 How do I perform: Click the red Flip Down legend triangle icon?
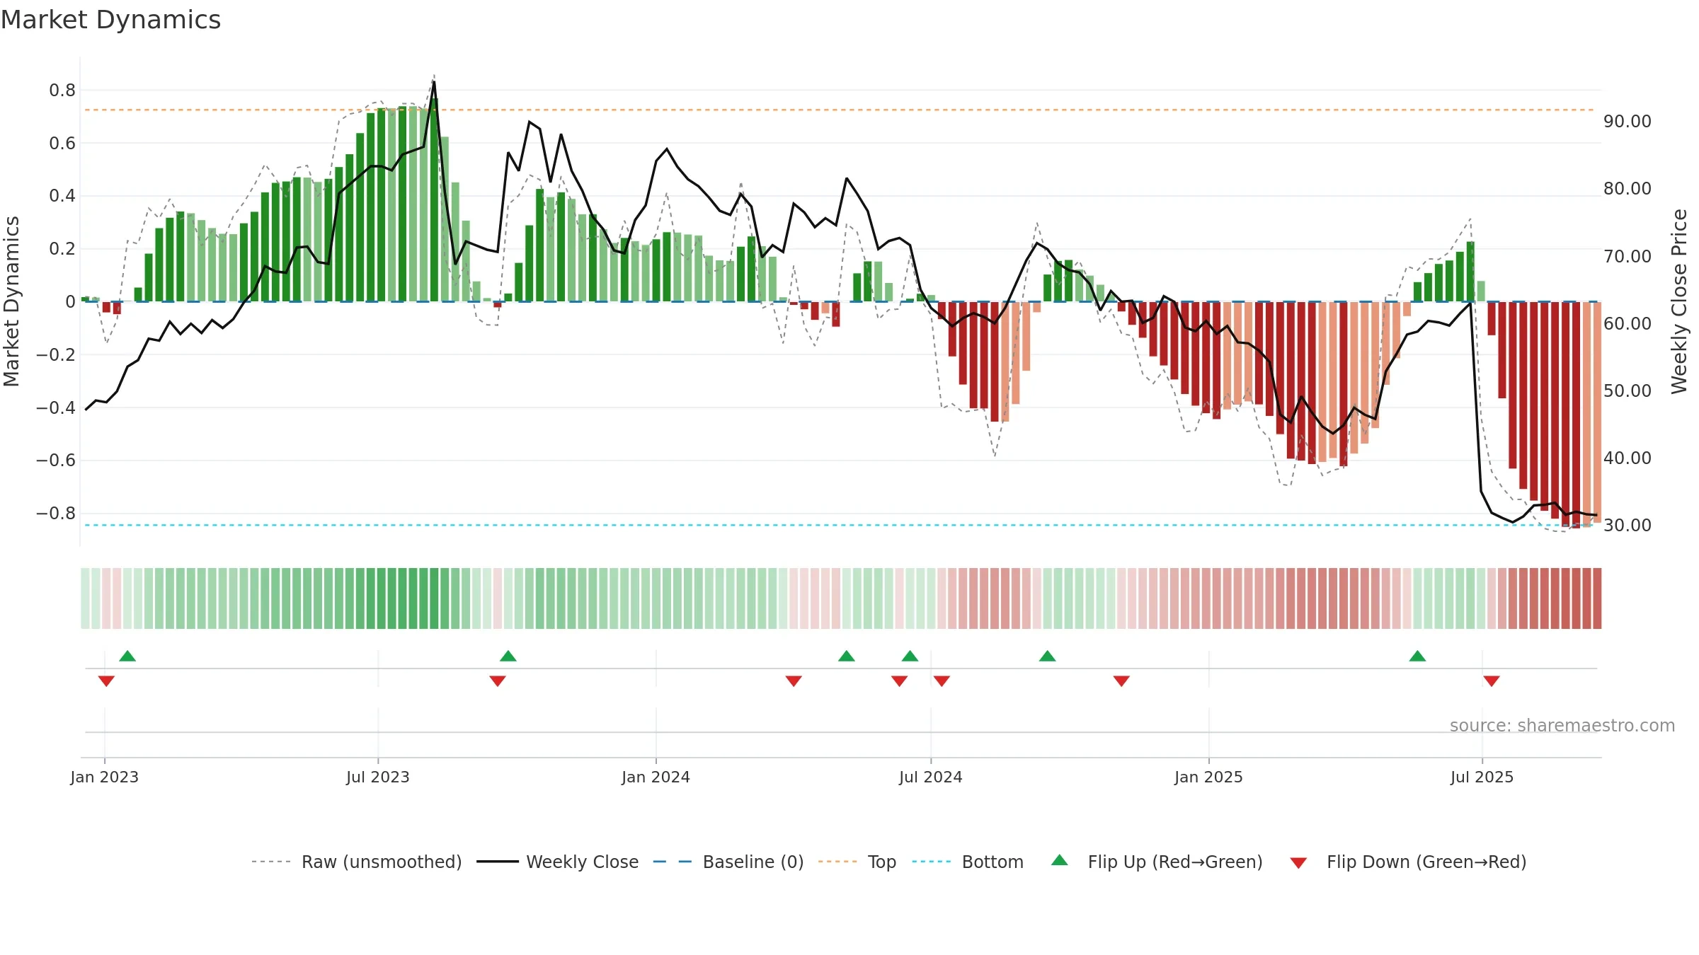click(1298, 863)
